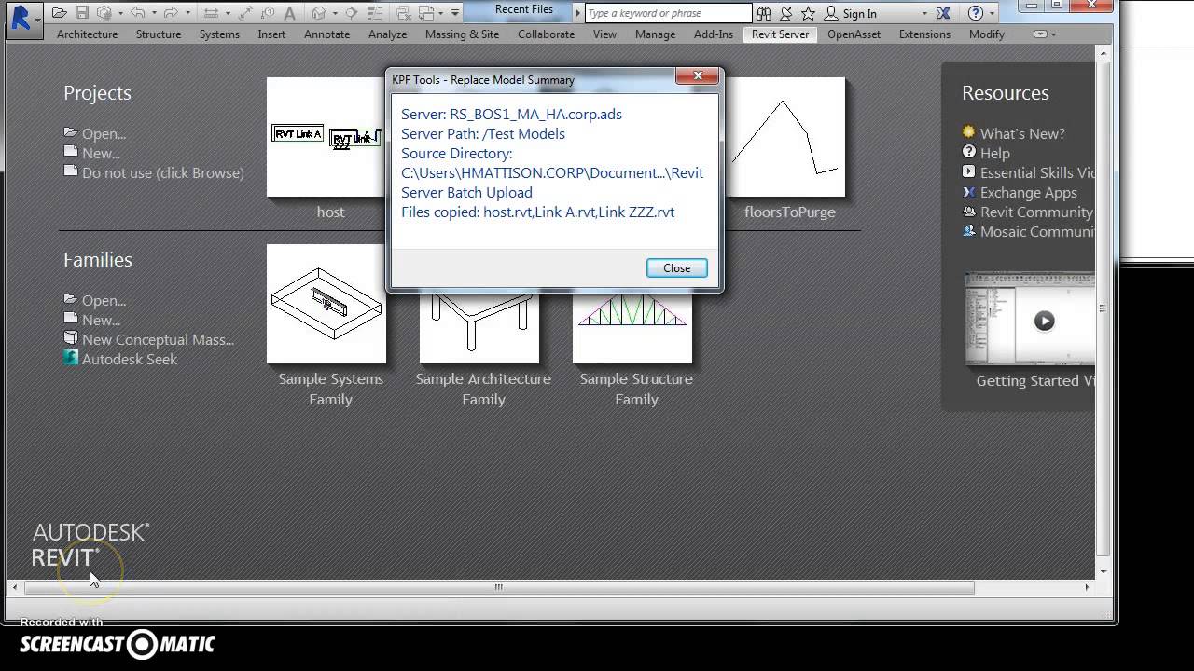This screenshot has height=671, width=1194.
Task: Open the Sample Systems Family thumbnail
Action: pos(326,304)
